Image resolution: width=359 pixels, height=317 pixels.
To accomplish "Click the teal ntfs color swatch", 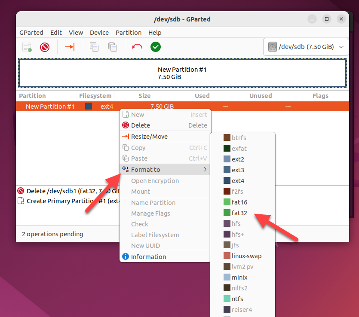I will click(x=227, y=299).
